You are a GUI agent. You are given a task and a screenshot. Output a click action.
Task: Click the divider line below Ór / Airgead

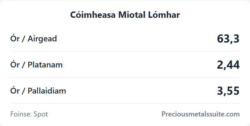[x=125, y=51]
